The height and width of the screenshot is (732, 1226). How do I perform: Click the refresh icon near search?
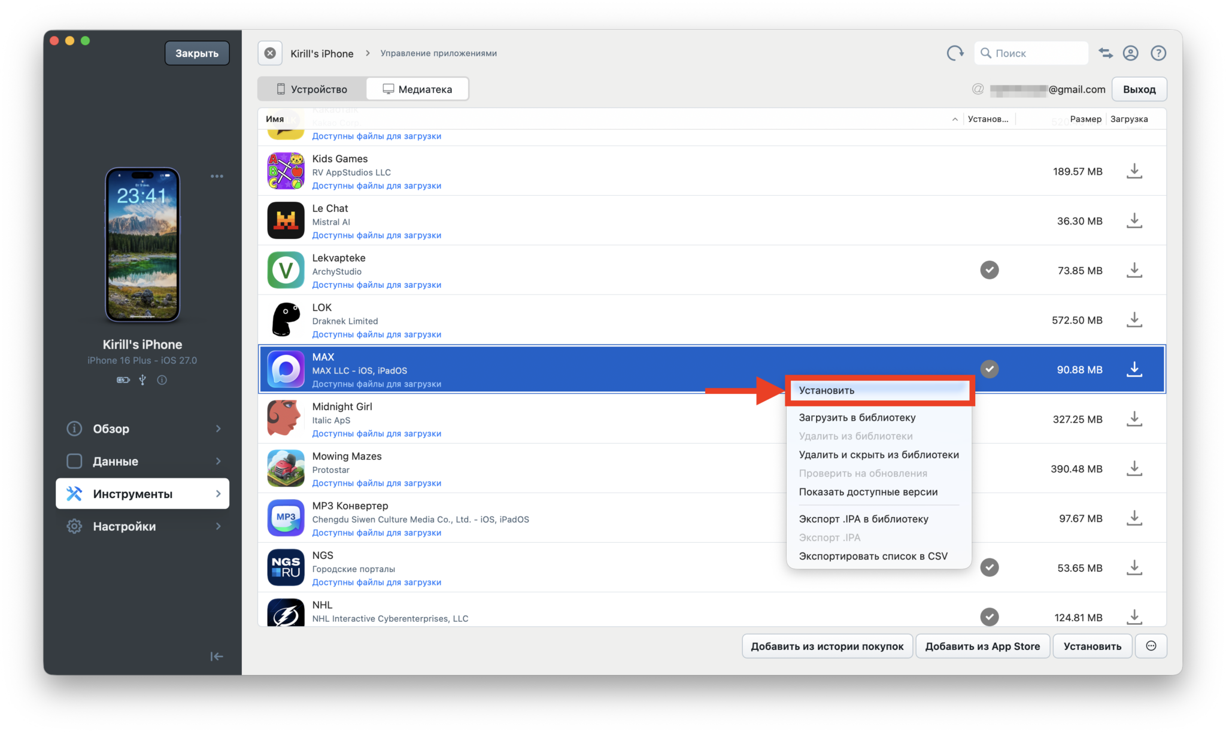pyautogui.click(x=955, y=53)
